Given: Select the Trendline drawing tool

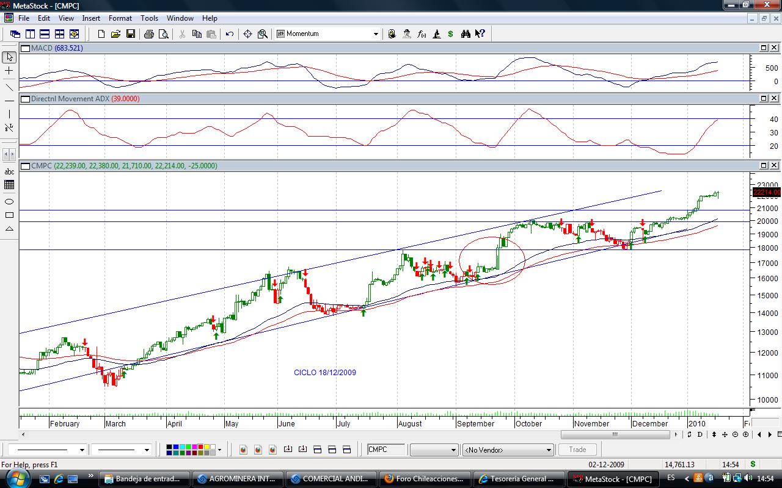Looking at the screenshot, I should pyautogui.click(x=9, y=86).
